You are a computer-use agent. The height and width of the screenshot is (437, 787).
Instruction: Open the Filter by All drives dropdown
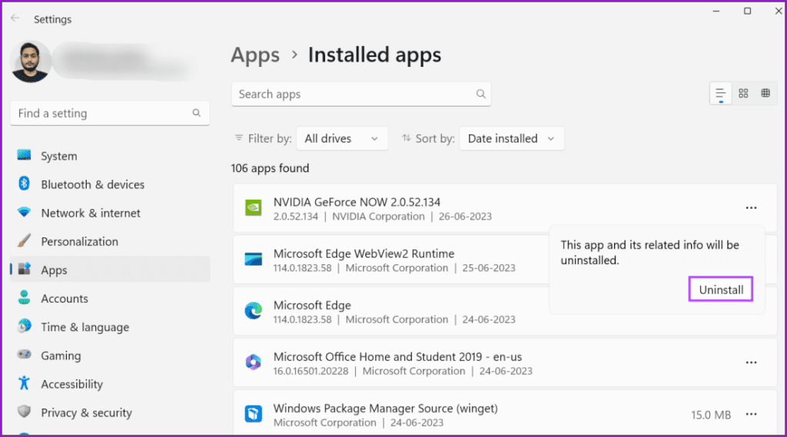[342, 138]
